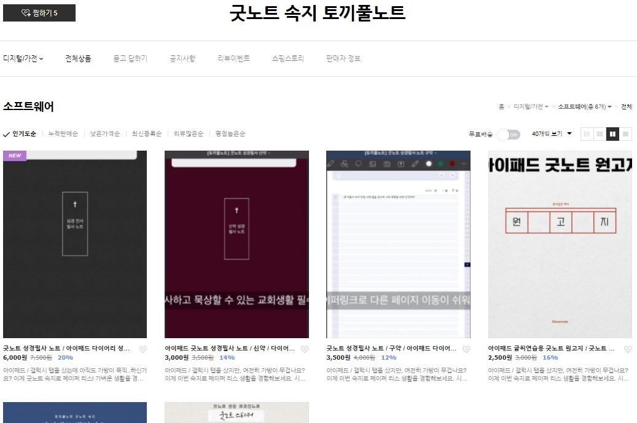The width and height of the screenshot is (637, 423).
Task: Click the 2,500원 price text
Action: tap(500, 357)
